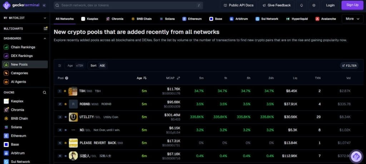Screen dimensions: 366x164
Task: Open DEX Rankings in the sidebar
Action: (21, 56)
